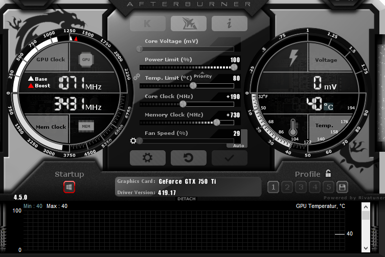The height and width of the screenshot is (257, 385).
Task: Open Afterburner settings with the gear button
Action: pos(148,157)
